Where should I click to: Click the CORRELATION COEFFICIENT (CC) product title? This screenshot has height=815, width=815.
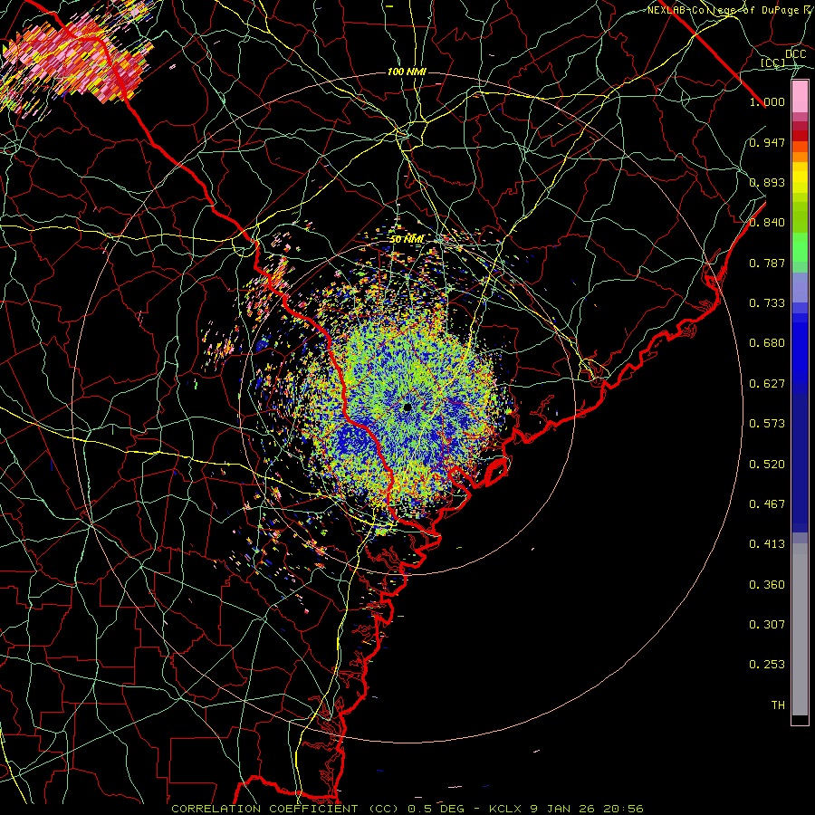285,809
